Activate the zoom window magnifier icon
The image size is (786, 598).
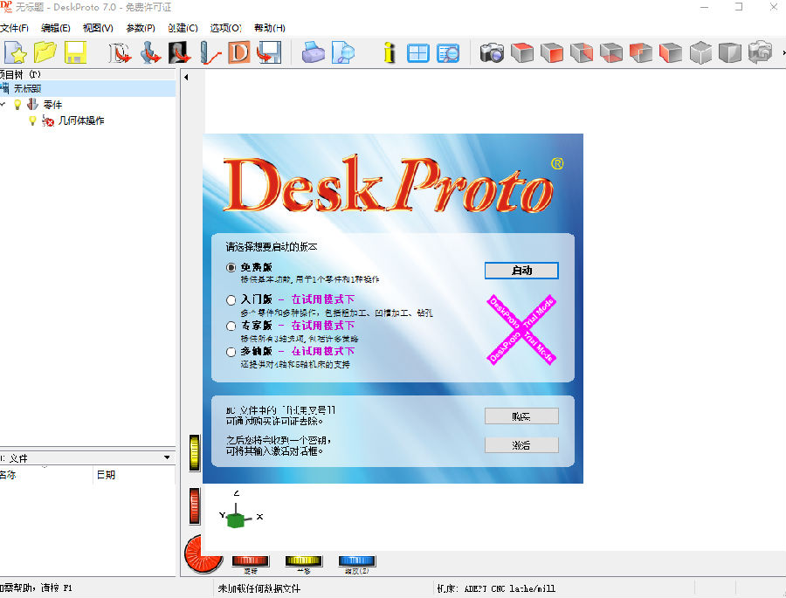point(448,52)
